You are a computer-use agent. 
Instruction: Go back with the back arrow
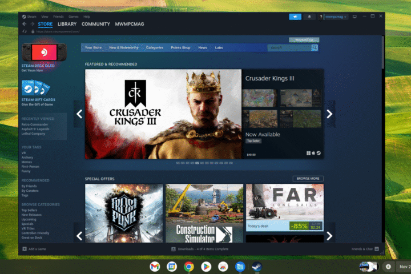[25, 24]
